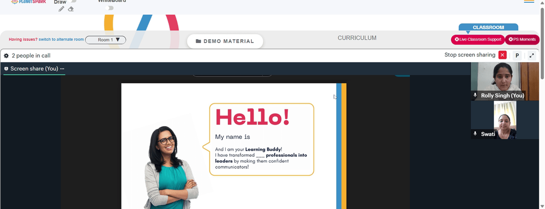Click PS Moments button

(x=522, y=40)
